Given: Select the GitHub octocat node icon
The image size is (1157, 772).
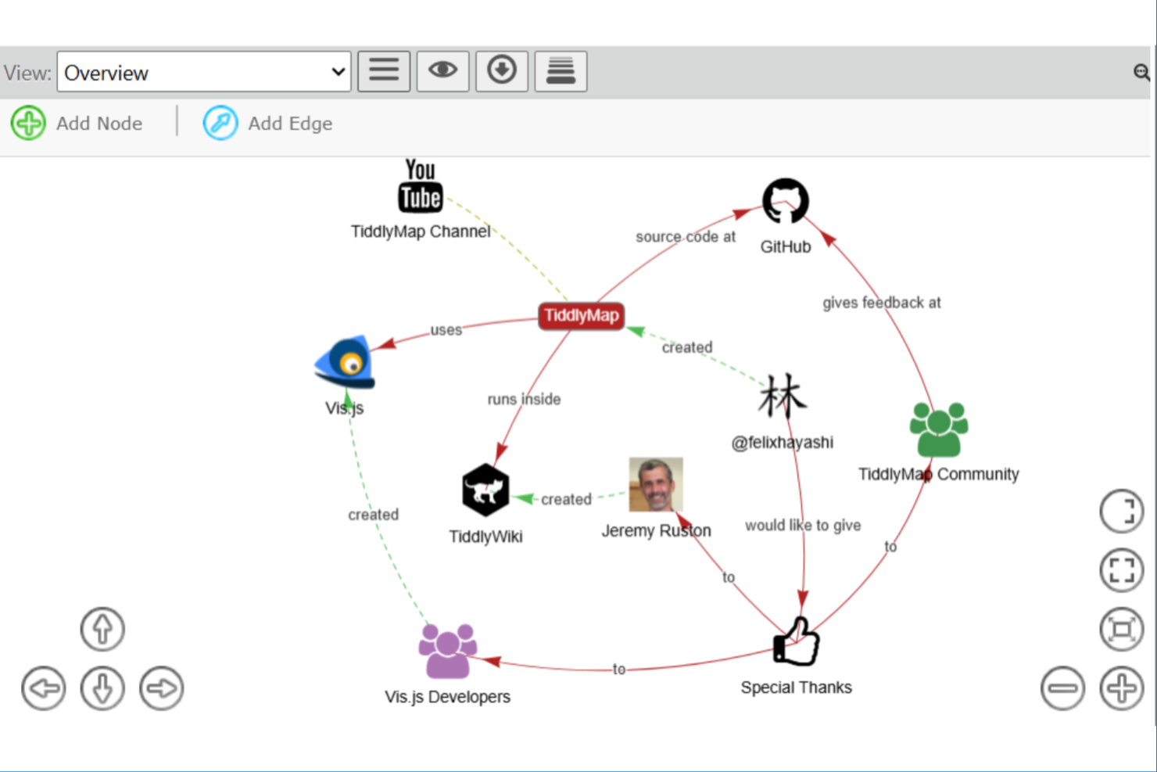Looking at the screenshot, I should point(786,201).
